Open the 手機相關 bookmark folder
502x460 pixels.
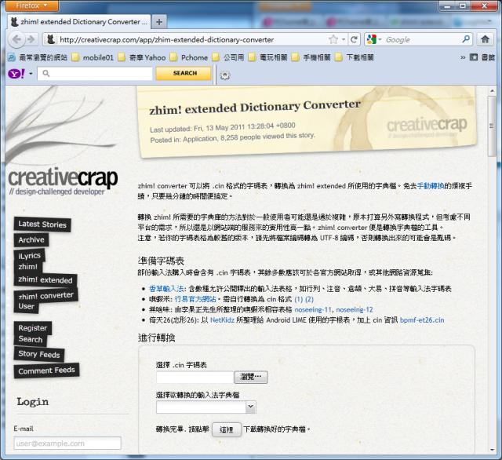(311, 57)
